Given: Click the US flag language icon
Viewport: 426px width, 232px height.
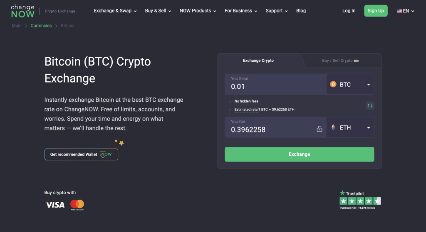Looking at the screenshot, I should pyautogui.click(x=399, y=11).
